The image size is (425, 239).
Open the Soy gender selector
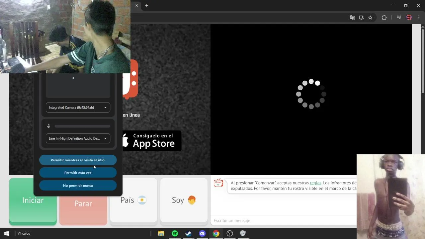click(x=184, y=200)
